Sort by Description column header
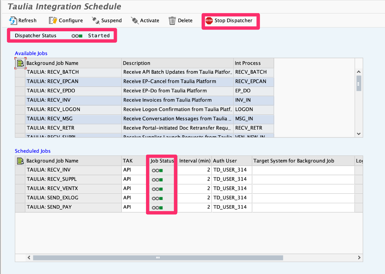 pyautogui.click(x=177, y=63)
